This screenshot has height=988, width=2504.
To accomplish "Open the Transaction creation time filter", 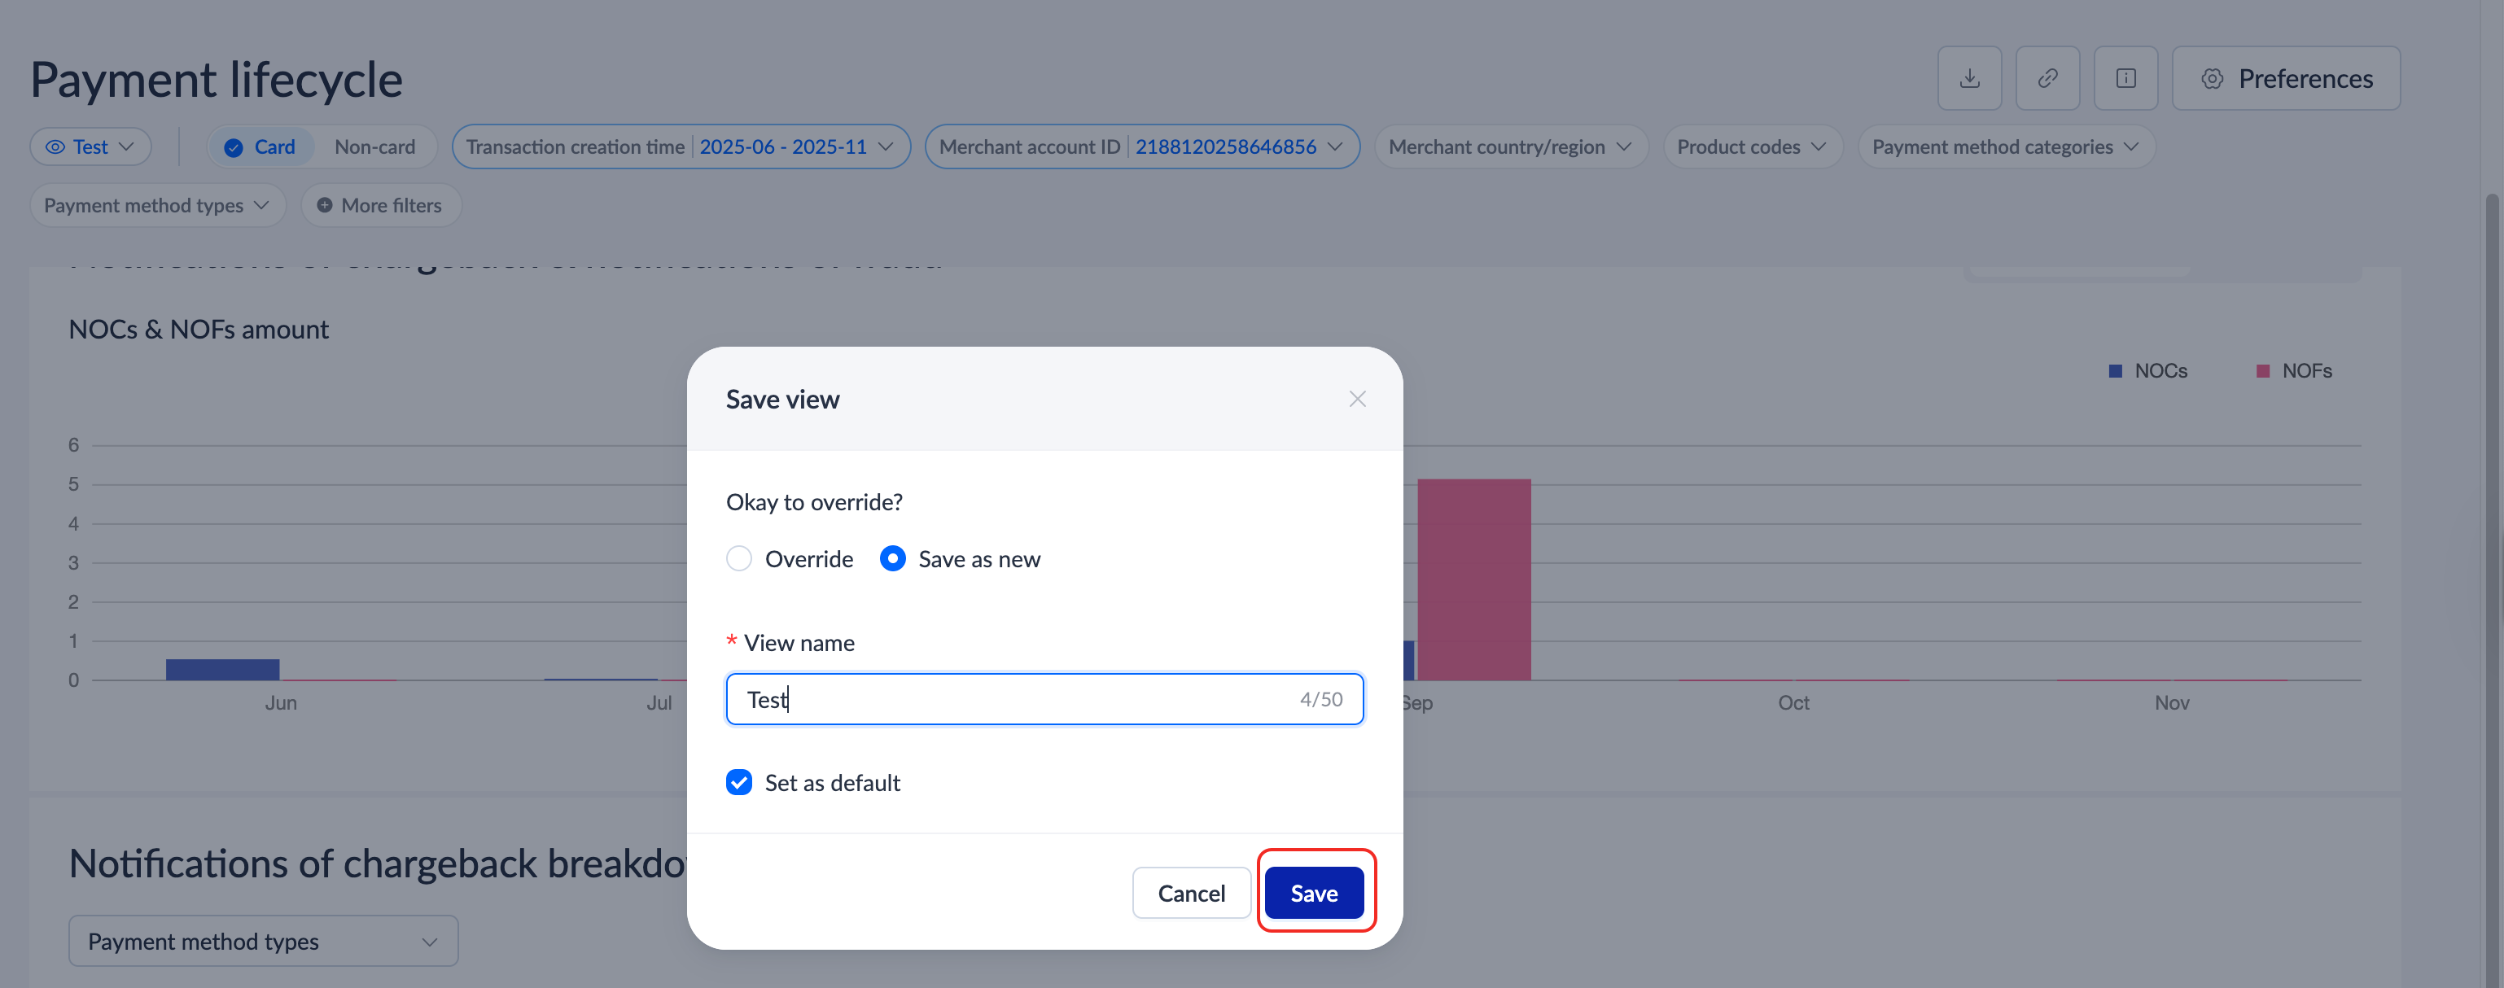I will click(680, 146).
